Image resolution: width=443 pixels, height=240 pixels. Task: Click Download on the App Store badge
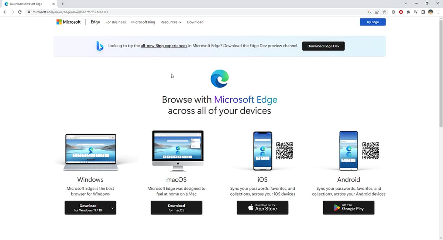tap(262, 207)
